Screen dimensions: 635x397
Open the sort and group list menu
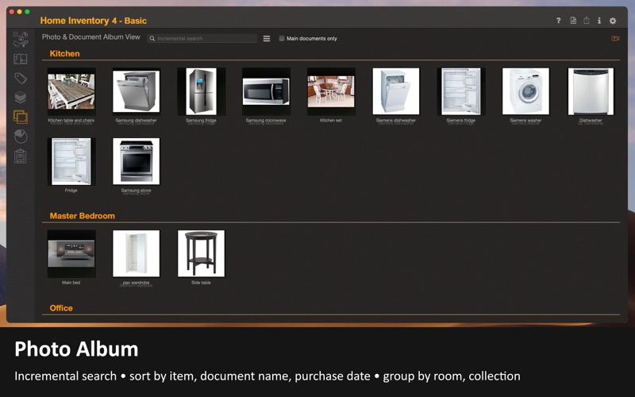[267, 38]
